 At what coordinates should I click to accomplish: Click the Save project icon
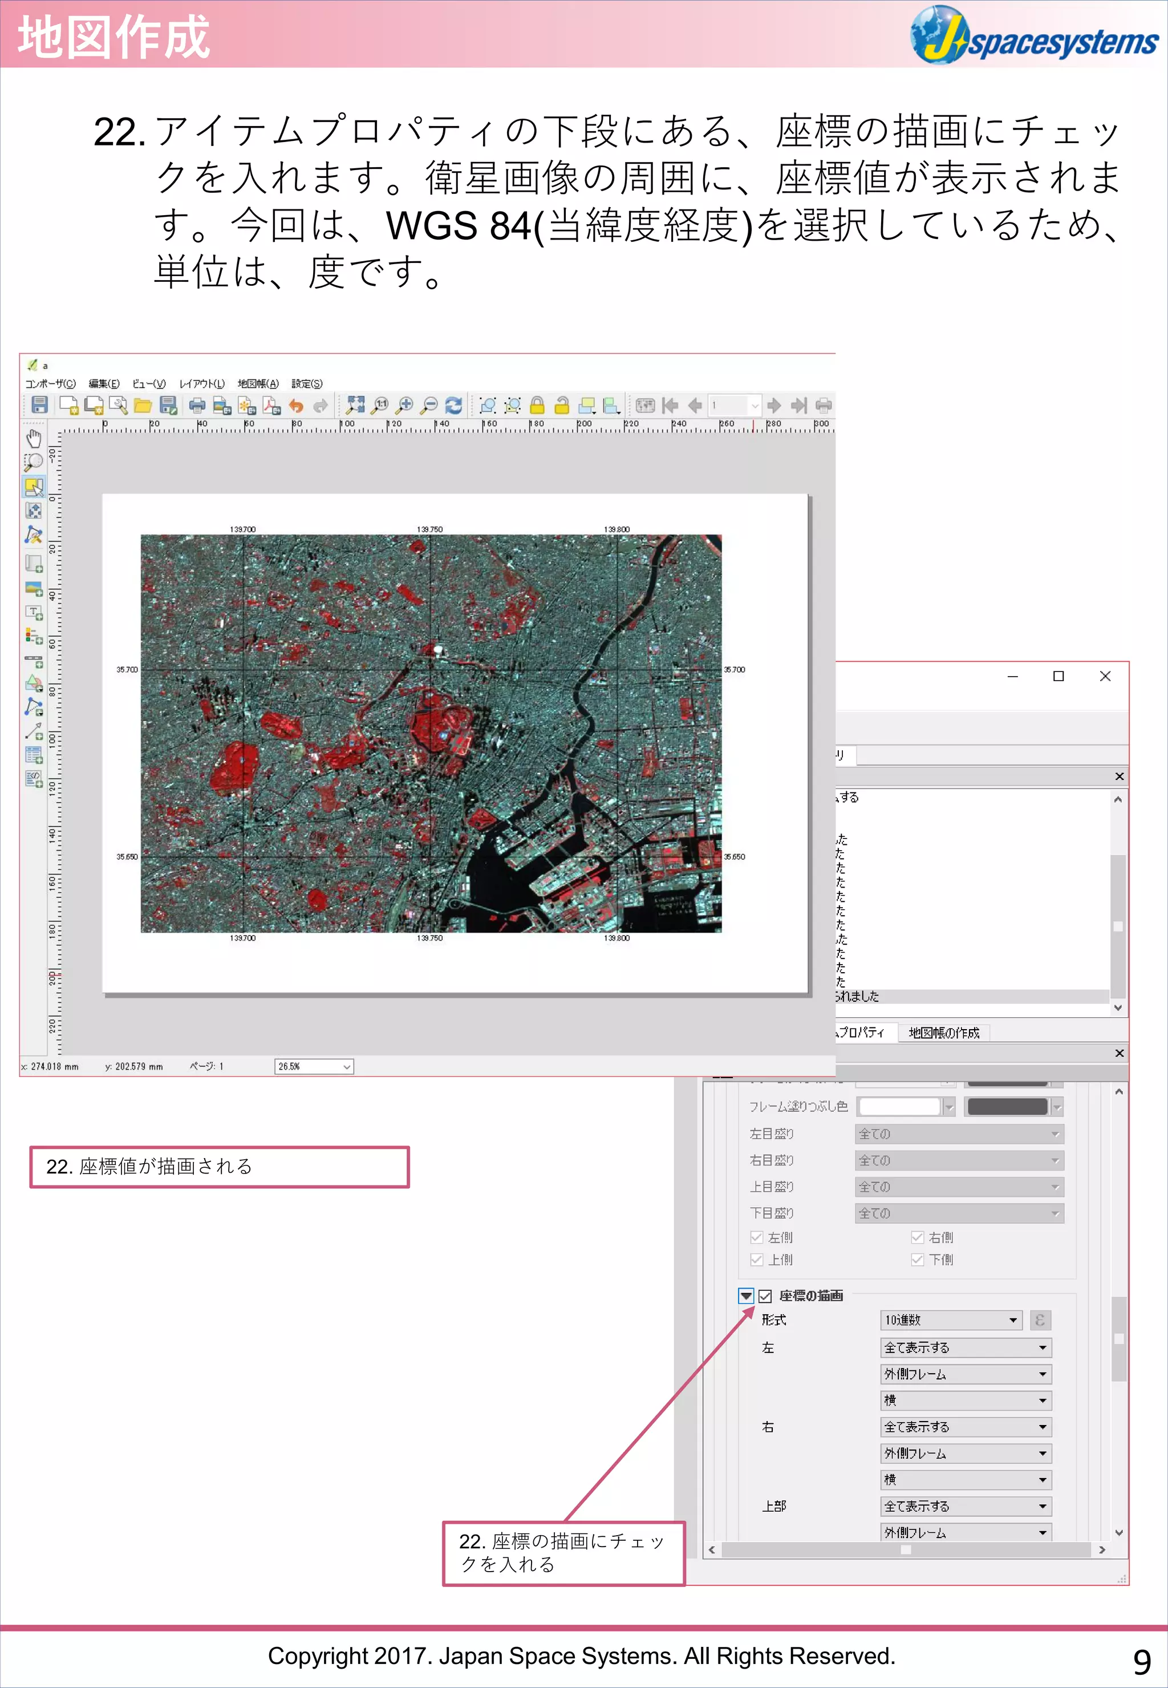tap(39, 405)
